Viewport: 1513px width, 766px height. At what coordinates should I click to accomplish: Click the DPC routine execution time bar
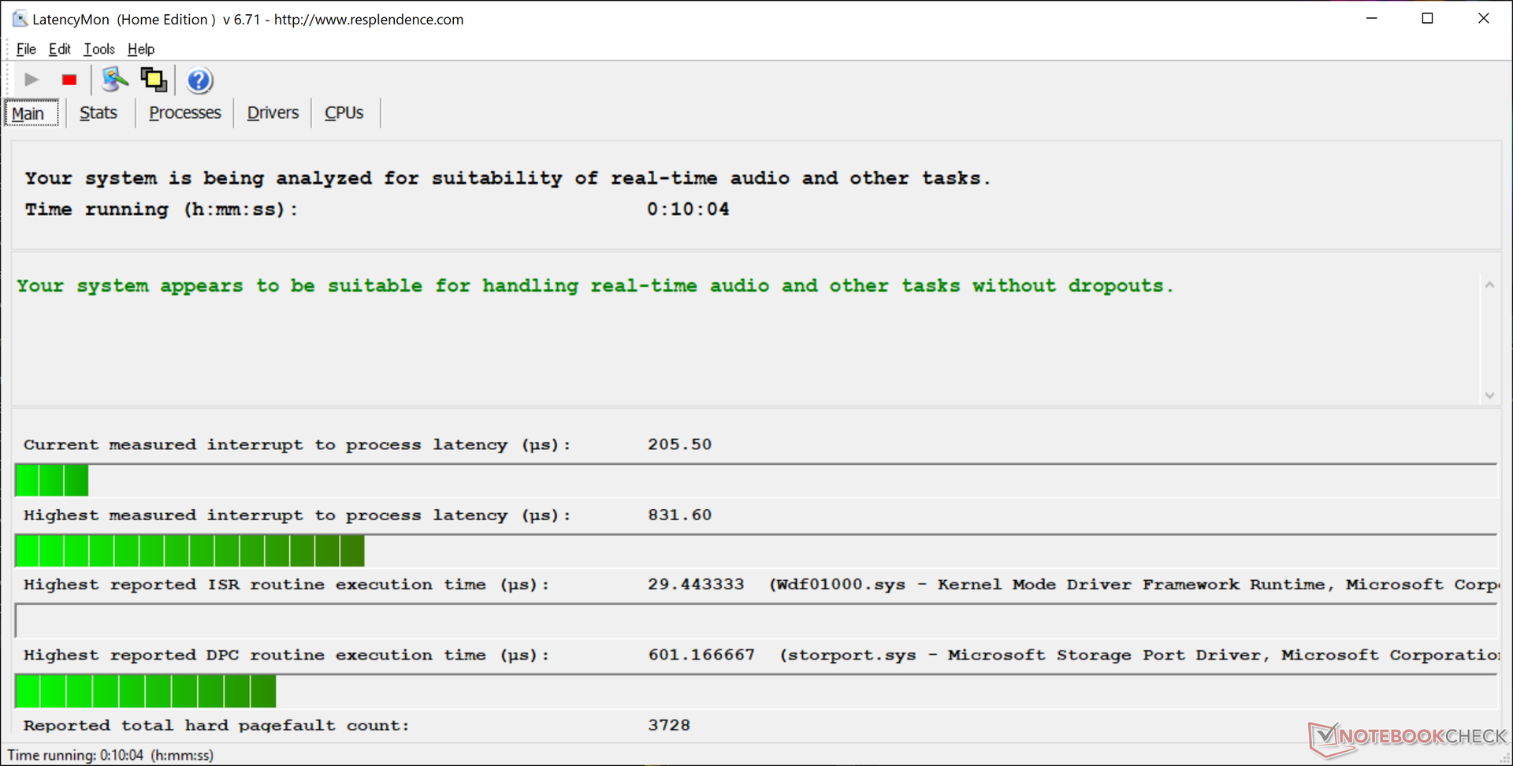point(146,691)
